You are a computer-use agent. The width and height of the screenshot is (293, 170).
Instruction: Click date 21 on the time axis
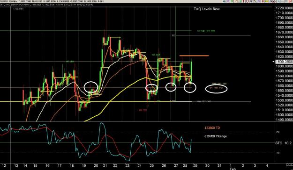coord(105,165)
